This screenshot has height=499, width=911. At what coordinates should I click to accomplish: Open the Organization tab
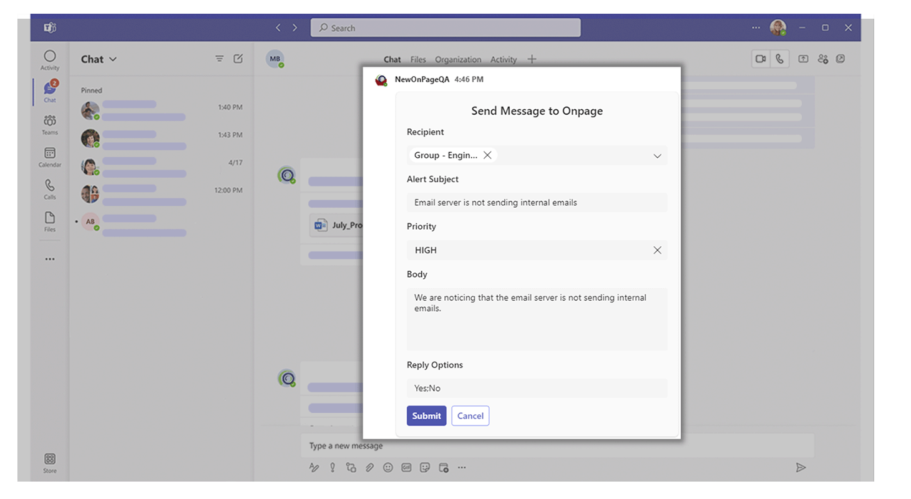458,59
